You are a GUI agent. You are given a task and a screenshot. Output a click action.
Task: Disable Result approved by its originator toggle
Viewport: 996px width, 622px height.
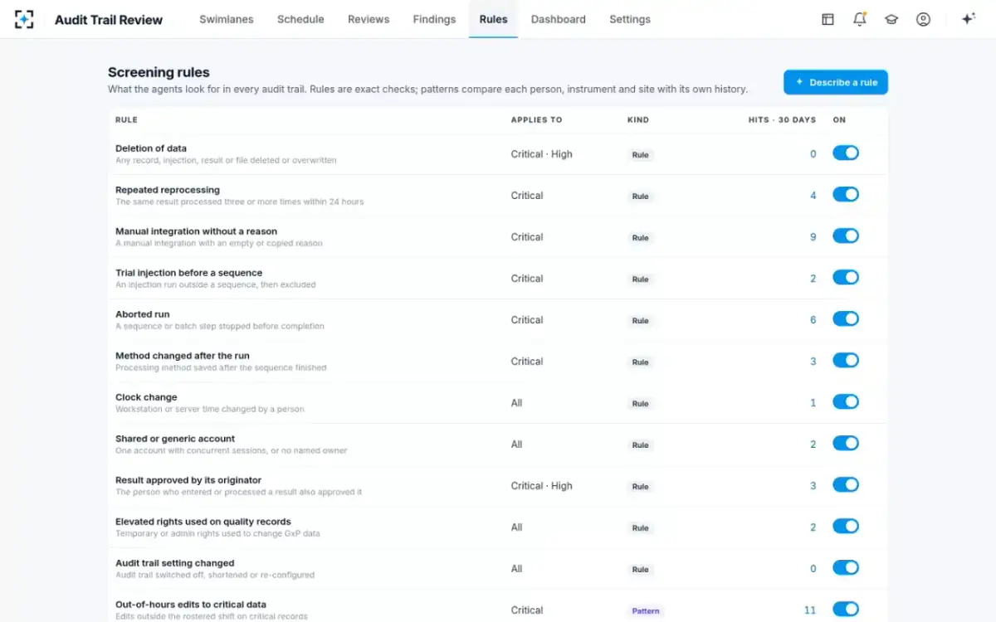coord(846,485)
